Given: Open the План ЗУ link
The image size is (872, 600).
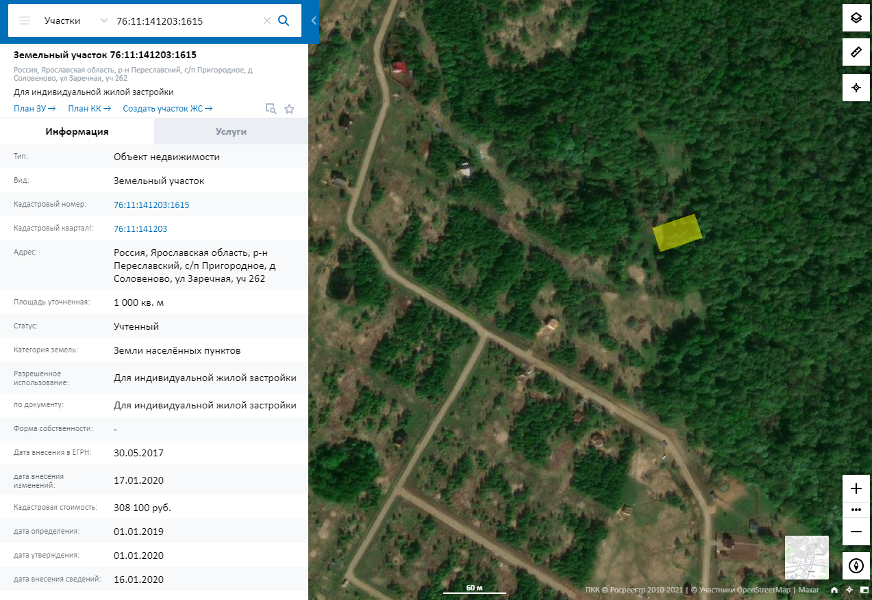Looking at the screenshot, I should [34, 108].
